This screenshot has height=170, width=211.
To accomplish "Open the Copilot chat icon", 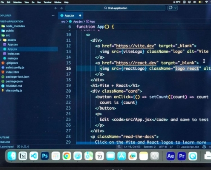I will click(x=171, y=8).
